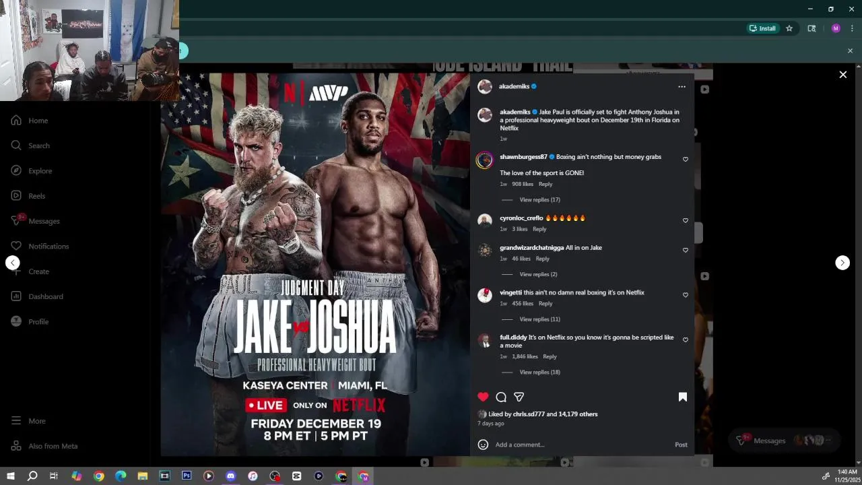Open Chrome three-dot menu
862x485 pixels.
pyautogui.click(x=852, y=28)
